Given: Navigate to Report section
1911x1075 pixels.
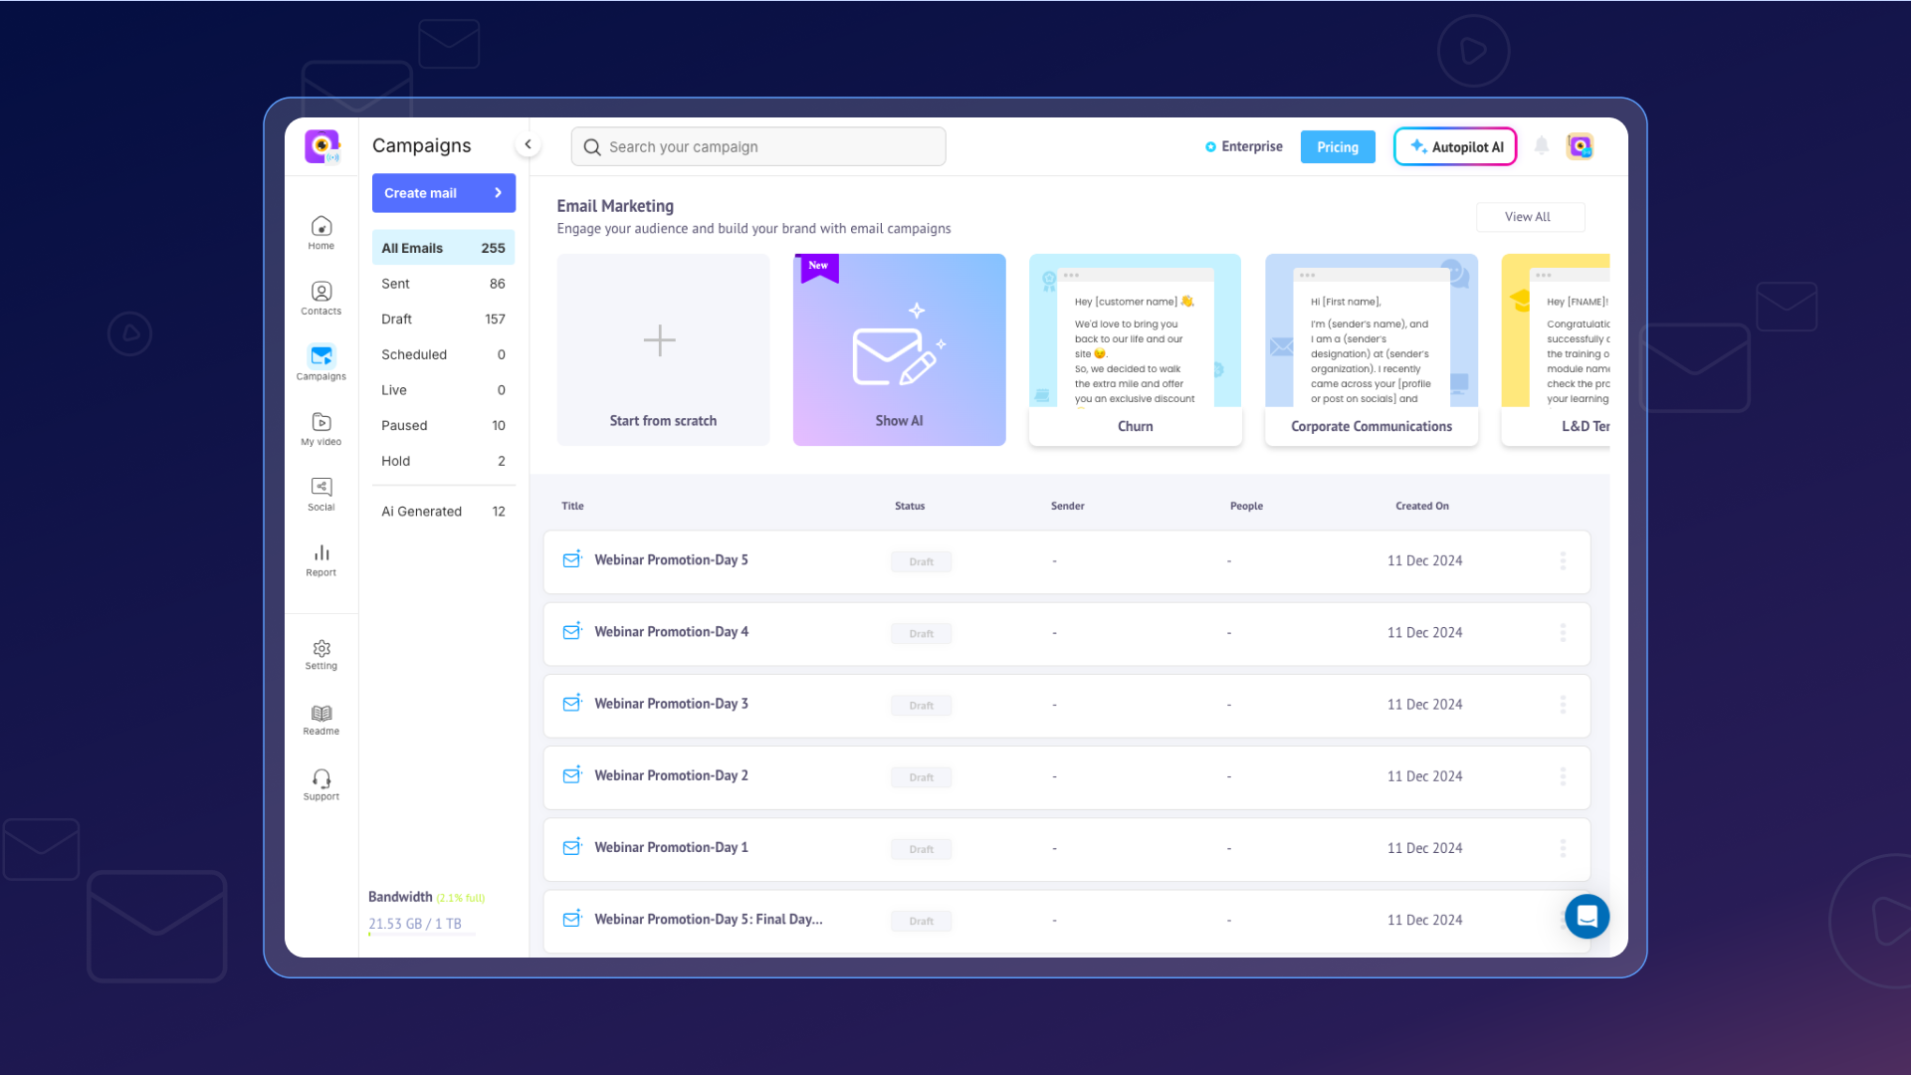Looking at the screenshot, I should coord(320,559).
